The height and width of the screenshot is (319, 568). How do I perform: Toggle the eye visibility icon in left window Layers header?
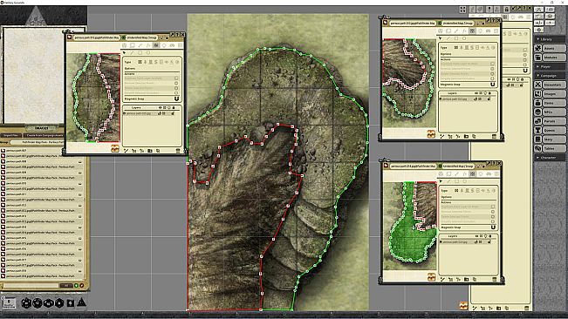(161, 108)
